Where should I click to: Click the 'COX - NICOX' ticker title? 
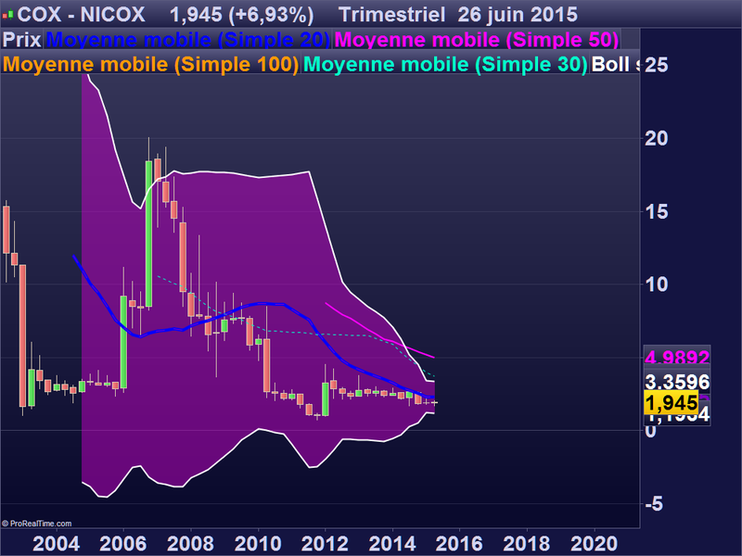tap(81, 15)
